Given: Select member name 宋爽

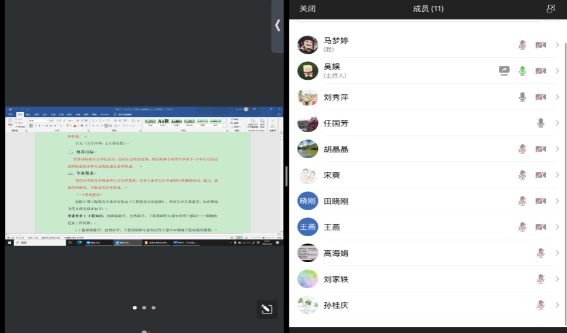Looking at the screenshot, I should click(331, 175).
